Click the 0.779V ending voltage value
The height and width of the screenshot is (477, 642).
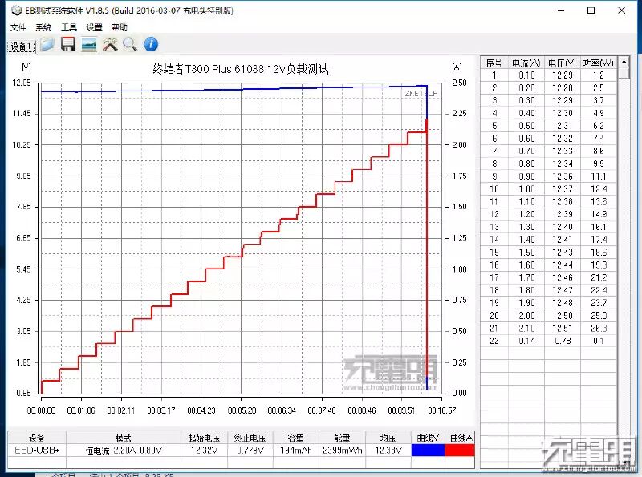250,451
